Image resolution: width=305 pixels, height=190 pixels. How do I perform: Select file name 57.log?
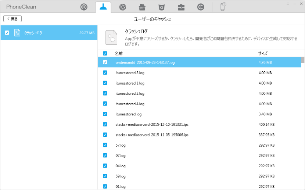[x=121, y=145]
